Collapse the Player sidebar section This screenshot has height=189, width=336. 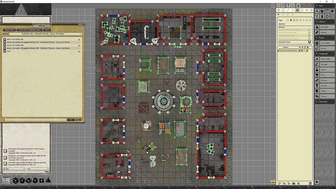(x=325, y=38)
